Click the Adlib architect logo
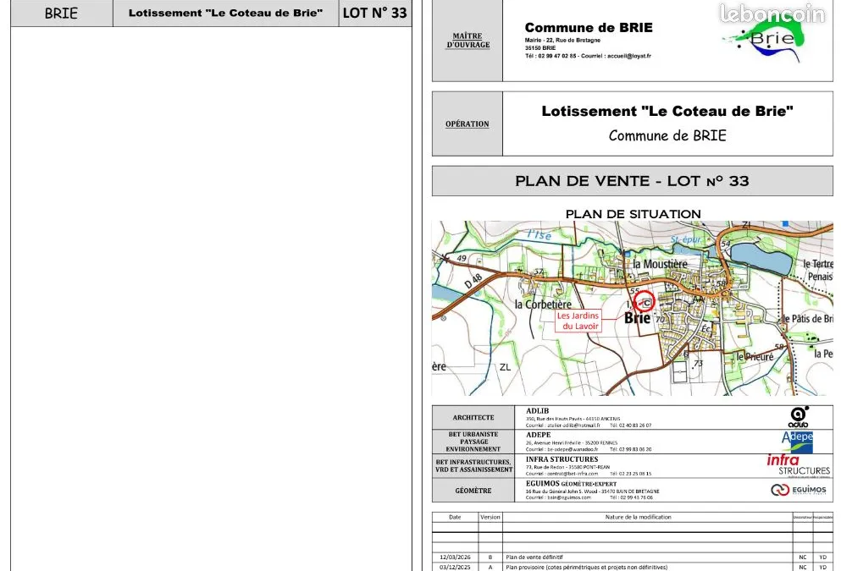The width and height of the screenshot is (841, 571). 799,417
